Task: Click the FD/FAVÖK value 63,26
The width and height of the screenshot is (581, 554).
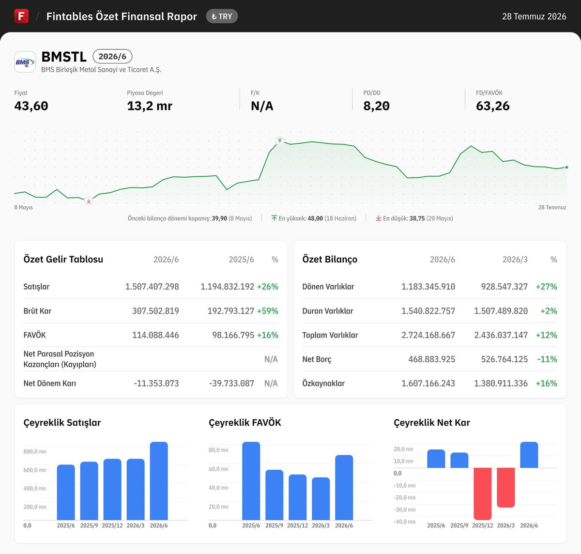Action: tap(493, 106)
